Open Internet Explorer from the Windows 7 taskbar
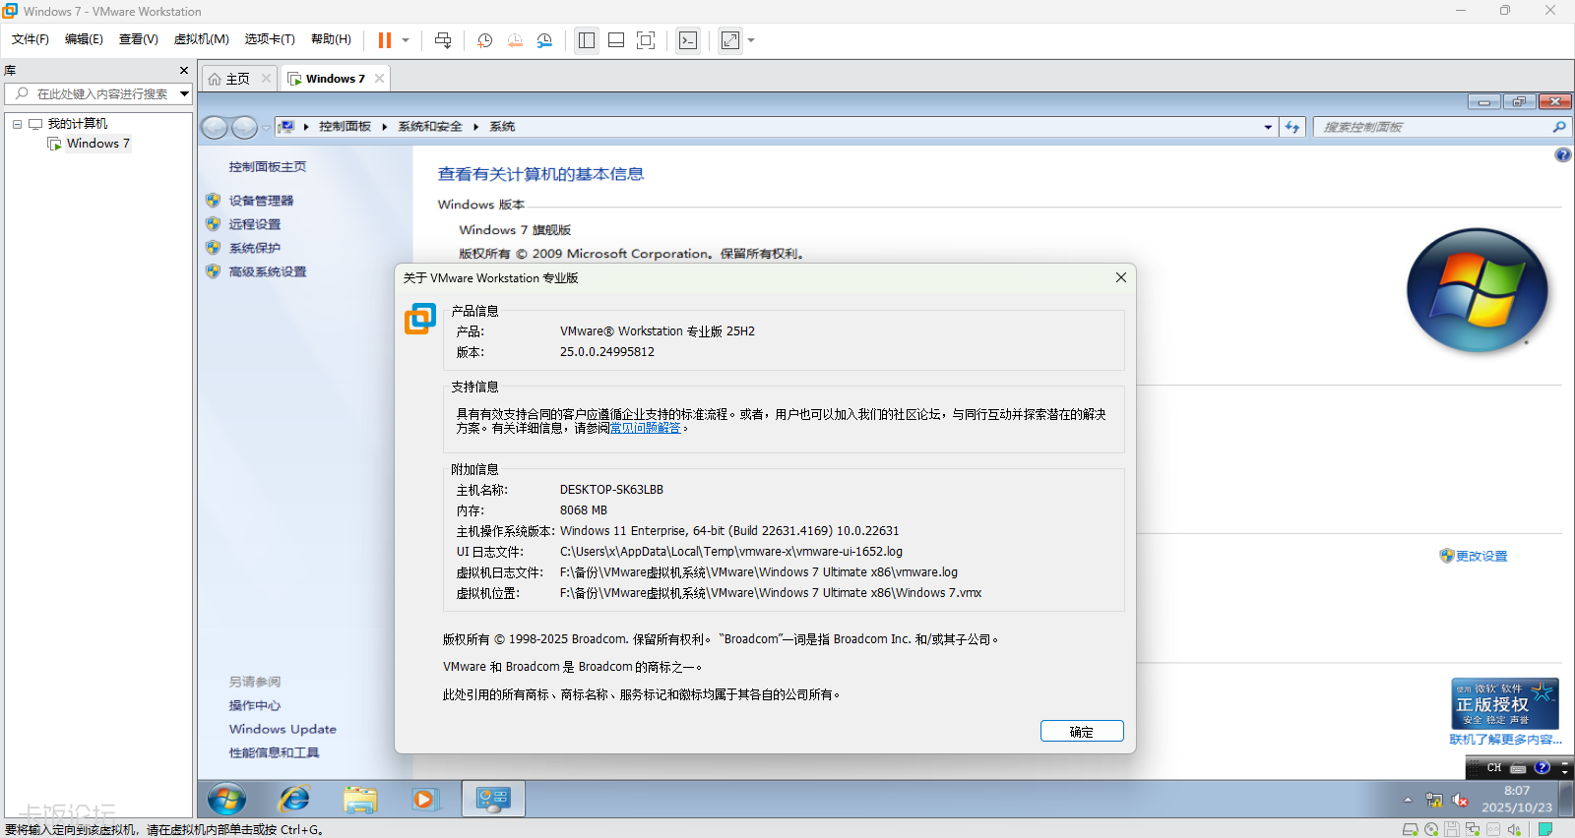This screenshot has width=1575, height=838. coord(293,799)
